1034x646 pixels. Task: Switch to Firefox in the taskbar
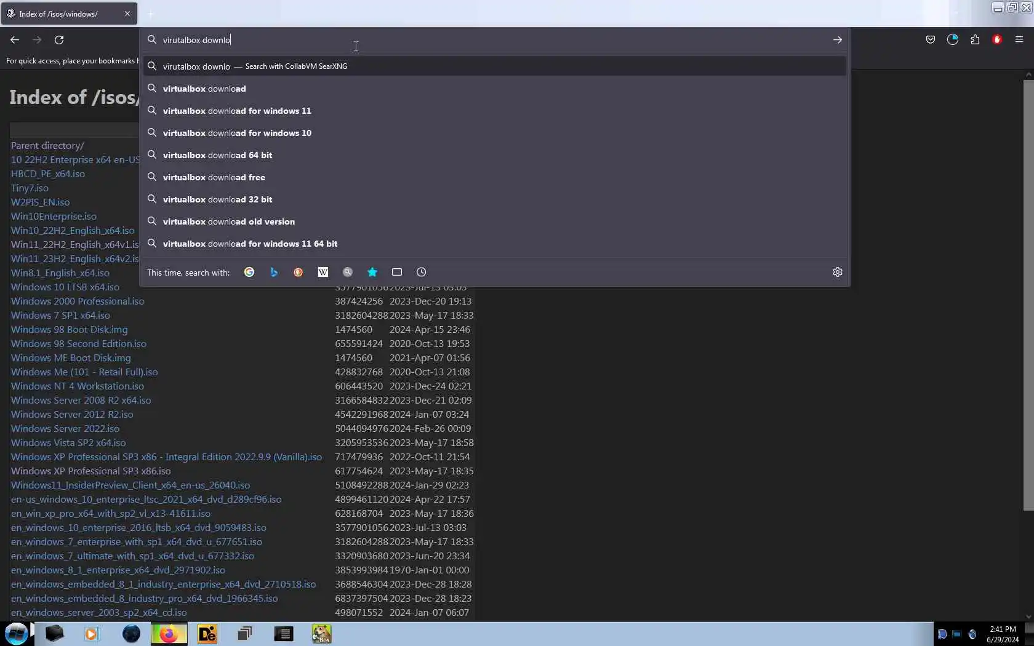(169, 634)
